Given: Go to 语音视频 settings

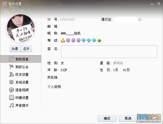Looking at the screenshot, I should coord(21,90).
